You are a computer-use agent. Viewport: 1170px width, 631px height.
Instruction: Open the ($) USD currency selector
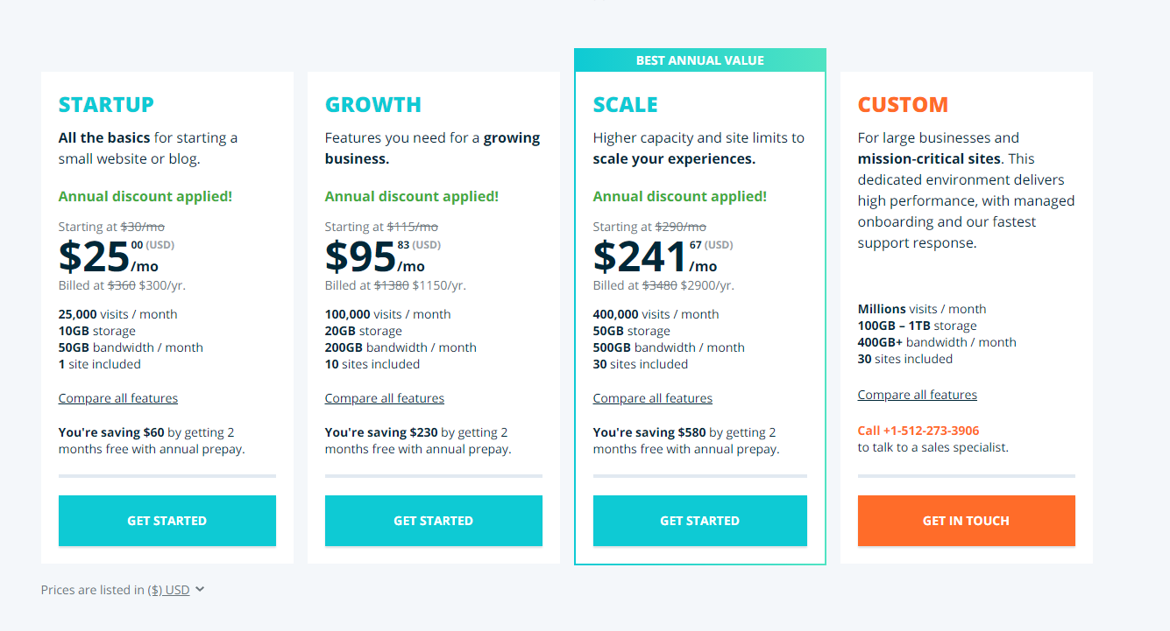168,590
